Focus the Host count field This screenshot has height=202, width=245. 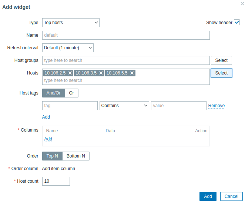tap(56, 181)
